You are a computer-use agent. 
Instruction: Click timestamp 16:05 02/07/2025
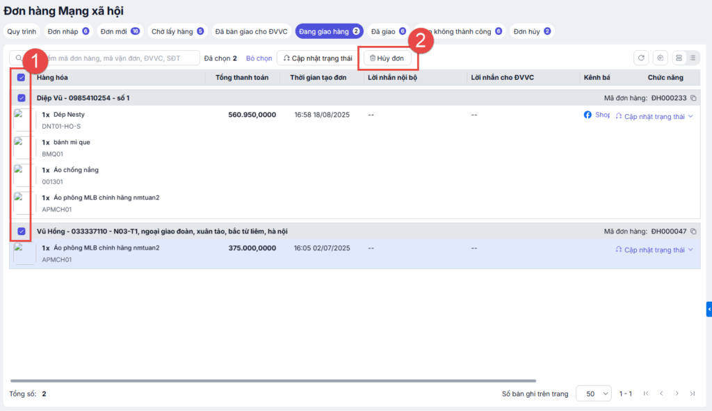322,248
